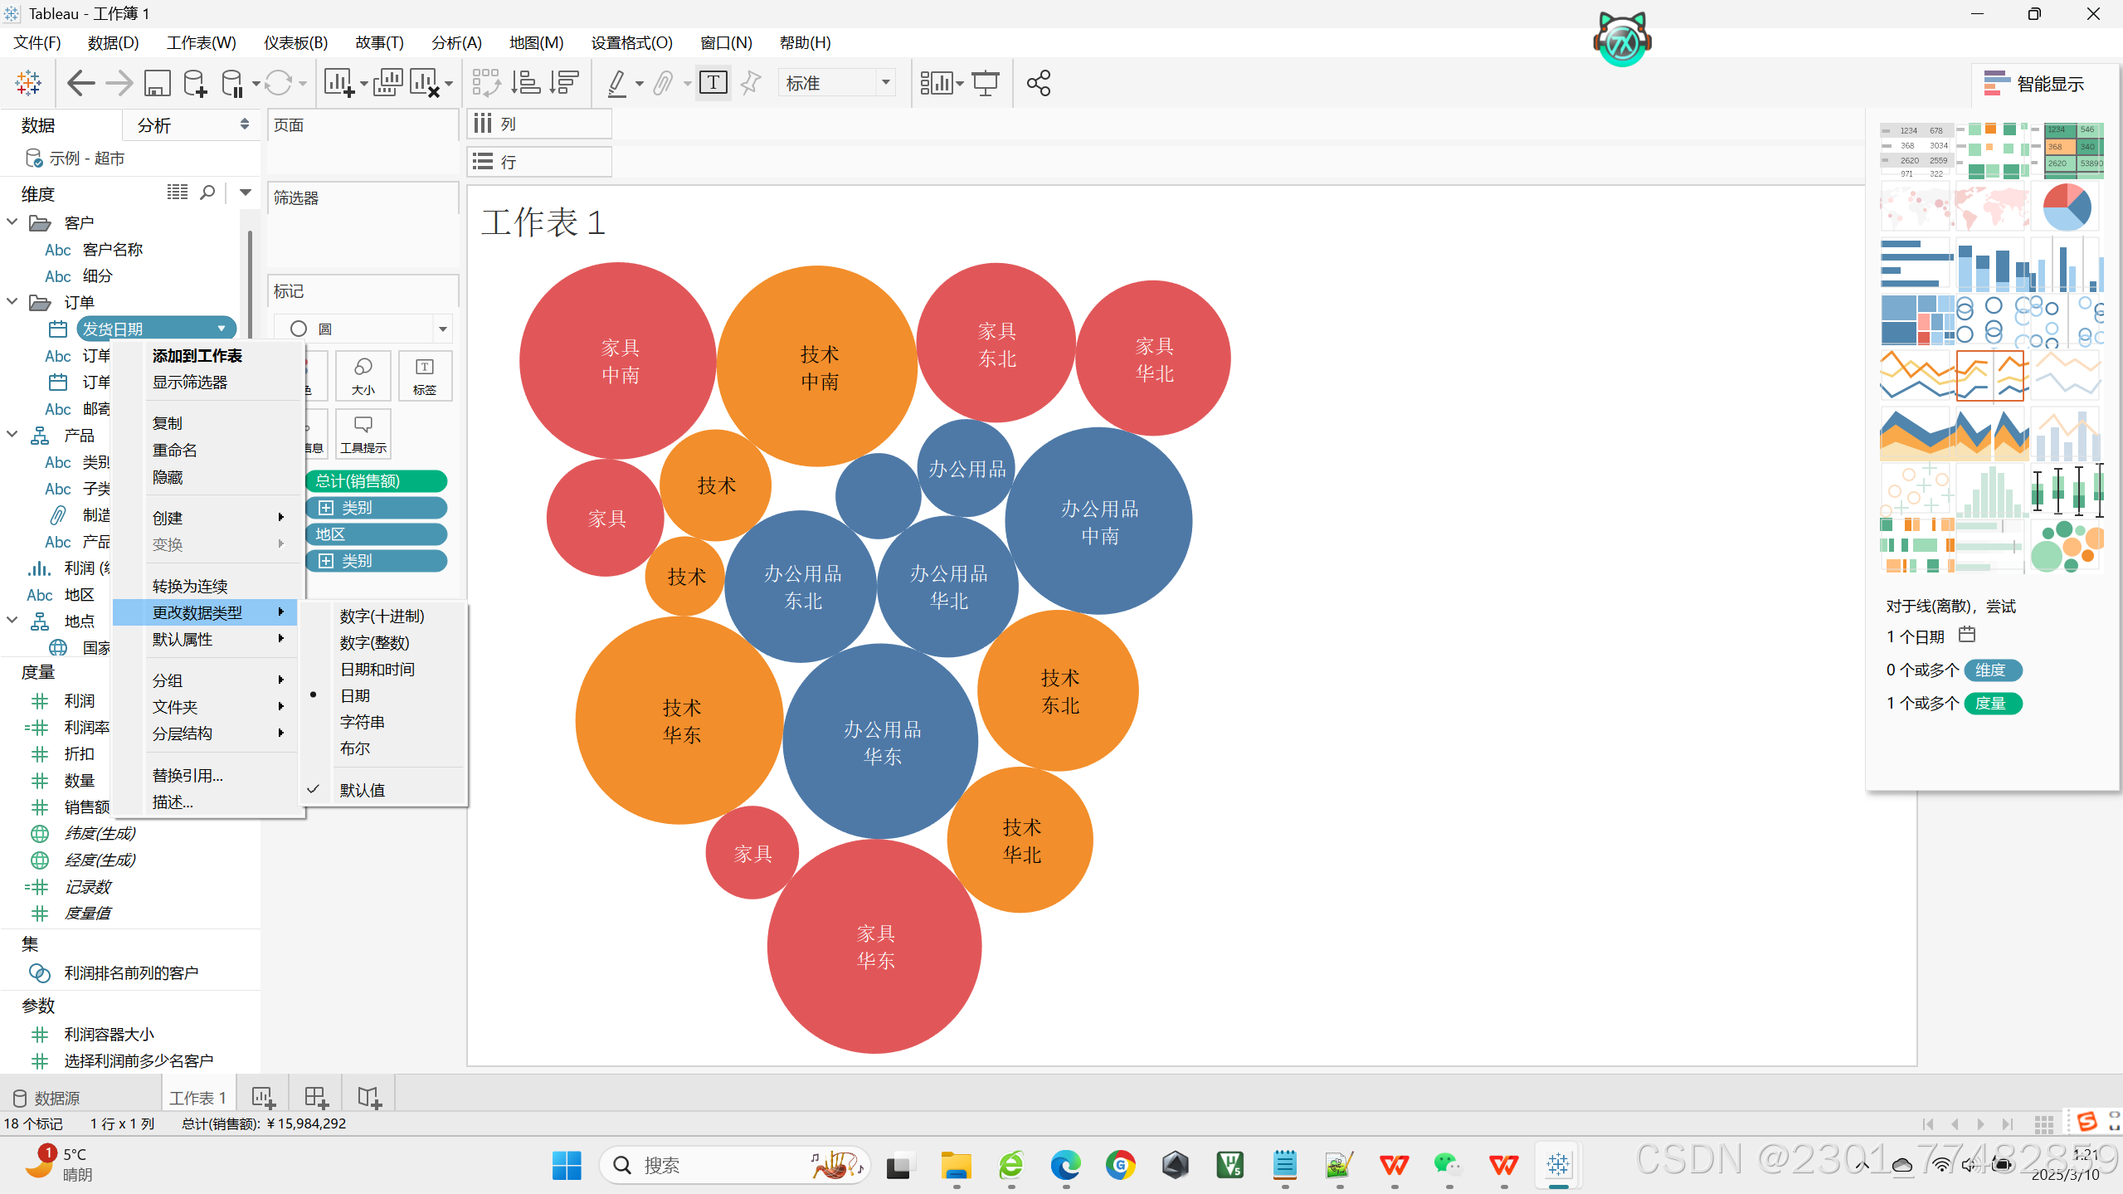Select 转换为连续 in context menu
2123x1194 pixels.
click(190, 586)
